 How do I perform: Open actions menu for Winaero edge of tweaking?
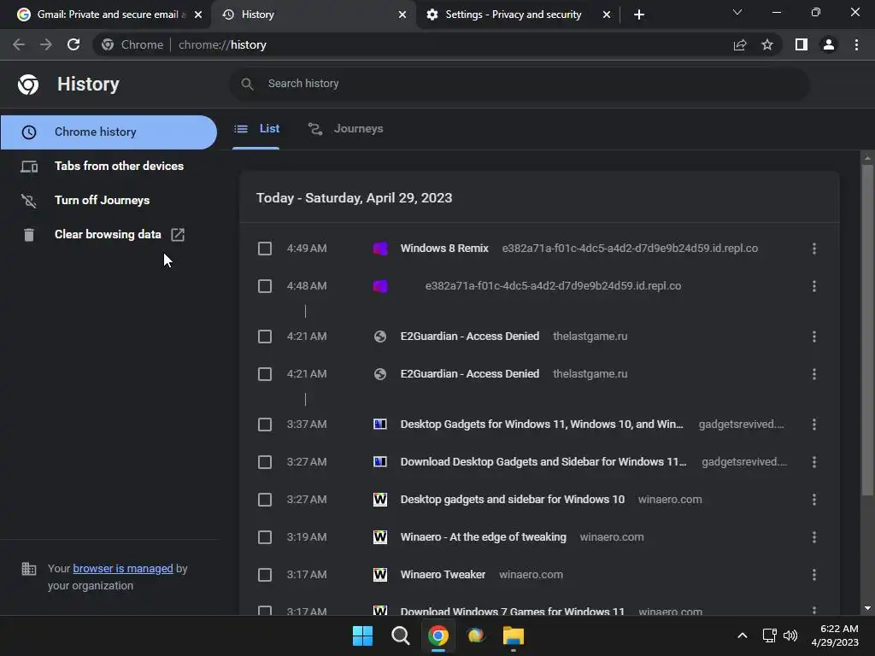(814, 537)
